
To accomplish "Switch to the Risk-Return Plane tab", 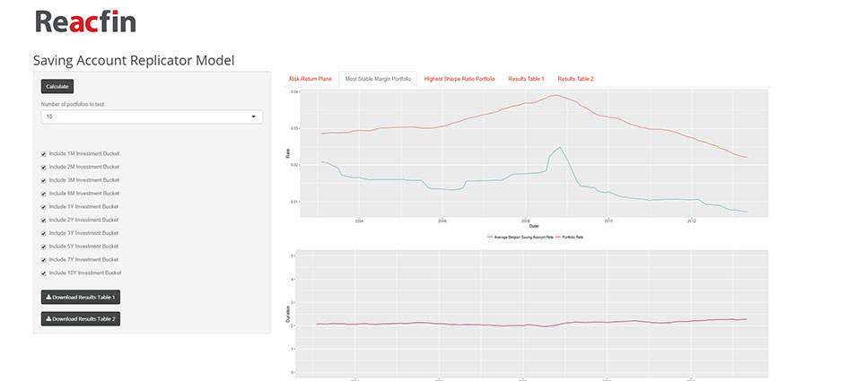I will pos(310,79).
